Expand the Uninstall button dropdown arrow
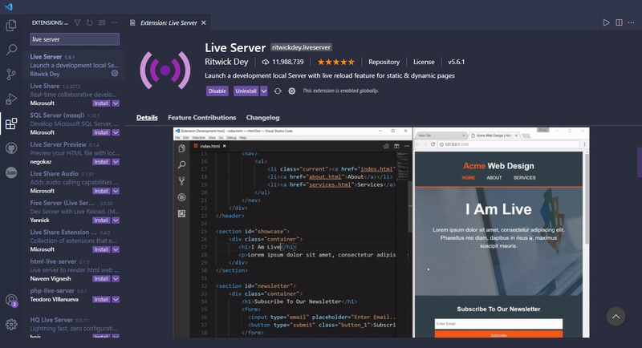 pyautogui.click(x=264, y=91)
